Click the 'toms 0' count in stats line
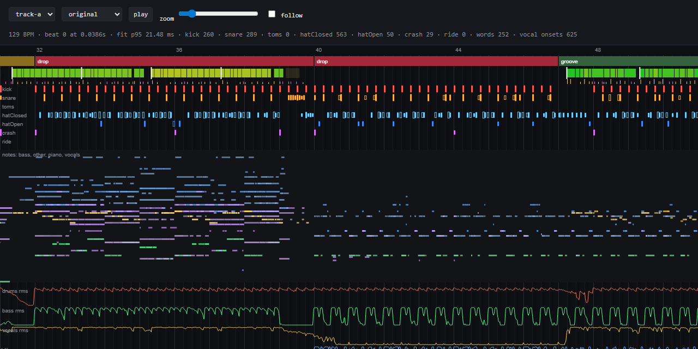Image resolution: width=698 pixels, height=349 pixels. pyautogui.click(x=279, y=34)
